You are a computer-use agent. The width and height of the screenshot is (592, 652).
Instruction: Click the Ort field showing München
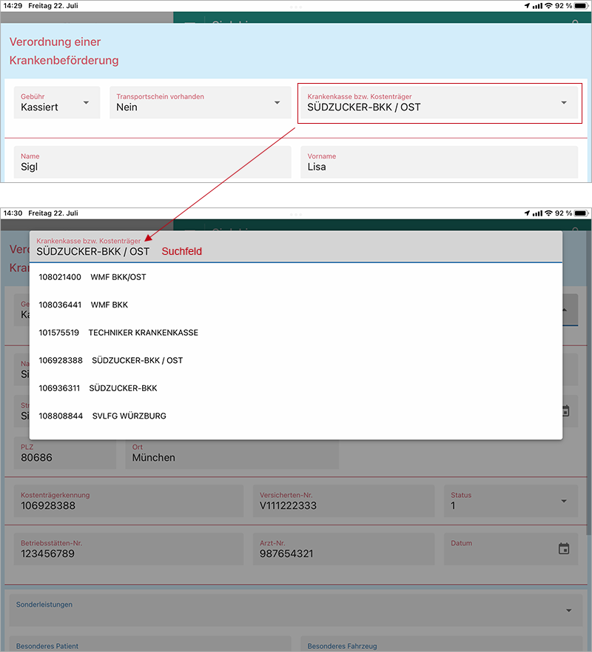(x=232, y=454)
